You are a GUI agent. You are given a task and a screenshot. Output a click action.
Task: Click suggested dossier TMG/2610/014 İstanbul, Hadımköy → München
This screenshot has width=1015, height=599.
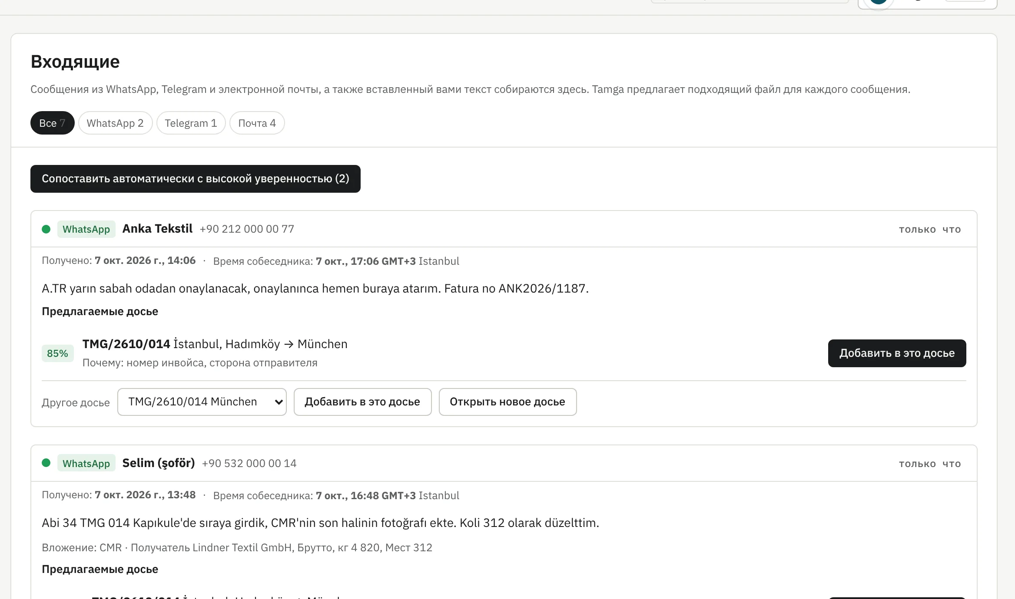click(215, 344)
